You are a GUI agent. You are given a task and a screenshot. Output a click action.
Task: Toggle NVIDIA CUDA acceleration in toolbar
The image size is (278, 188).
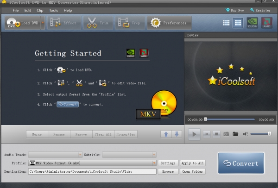pos(253,23)
